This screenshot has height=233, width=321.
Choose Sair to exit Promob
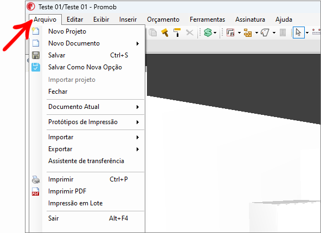pyautogui.click(x=87, y=218)
